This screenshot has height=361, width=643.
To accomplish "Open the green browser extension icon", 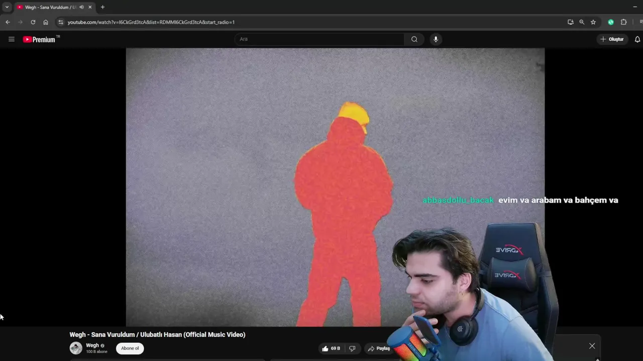I will (x=611, y=22).
